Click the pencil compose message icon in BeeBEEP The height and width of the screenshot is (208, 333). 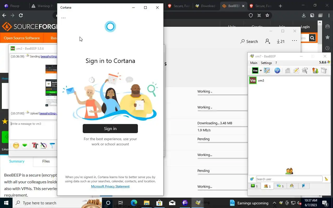point(296,70)
